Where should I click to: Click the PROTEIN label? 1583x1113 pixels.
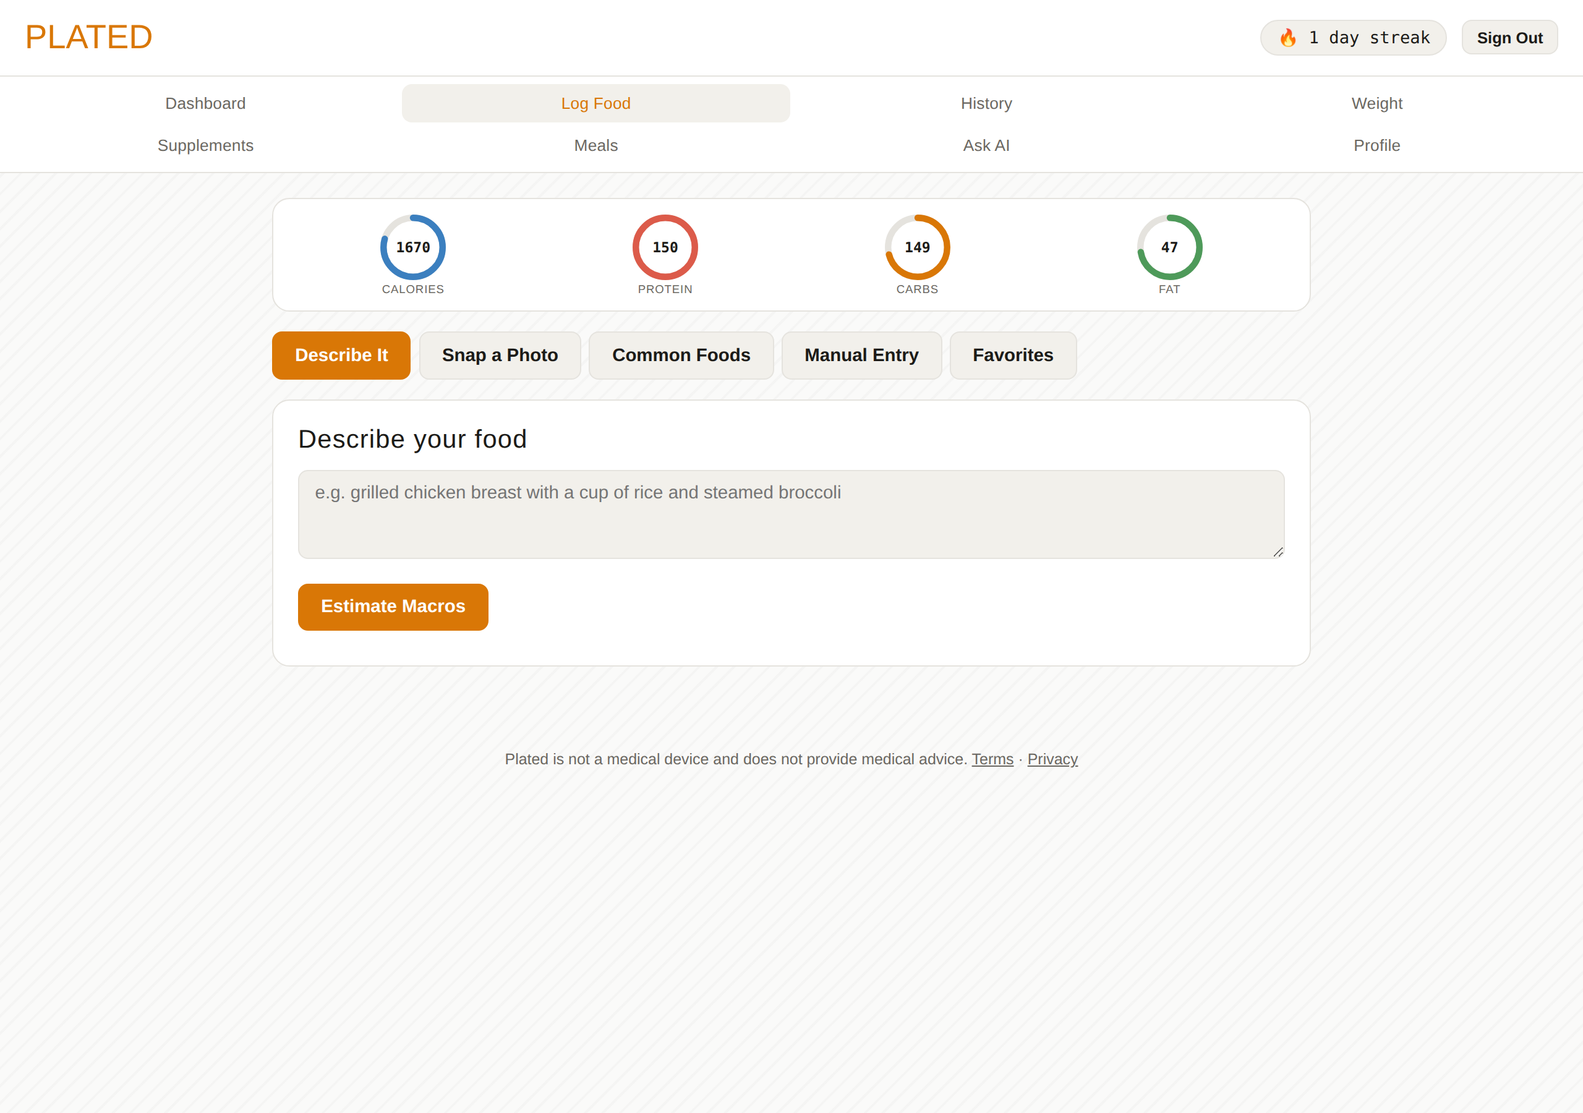coord(665,289)
